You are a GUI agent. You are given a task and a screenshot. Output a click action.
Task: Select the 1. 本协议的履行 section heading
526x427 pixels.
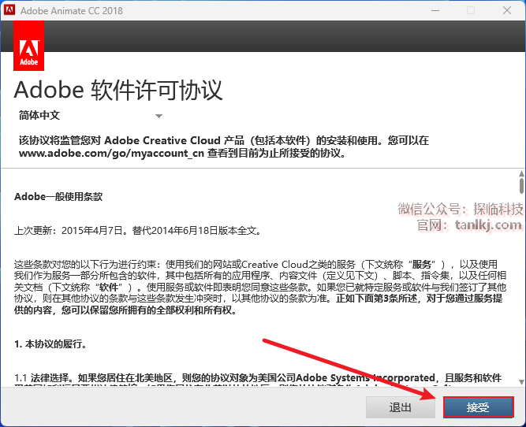50,344
